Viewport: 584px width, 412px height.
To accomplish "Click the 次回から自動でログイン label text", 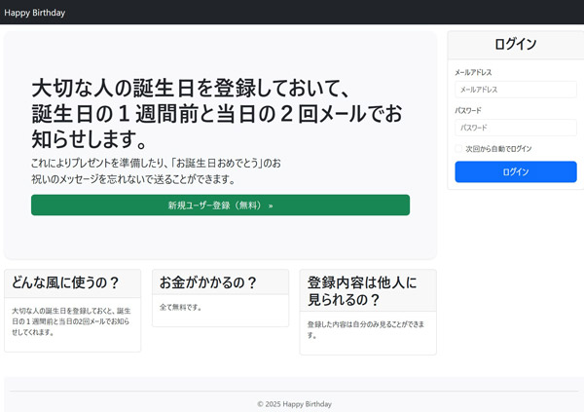I will pyautogui.click(x=498, y=149).
